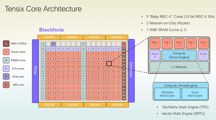The width and height of the screenshot is (216, 120).
Task: Select the Compute (Tensix Engine) block
Action: (179, 55)
